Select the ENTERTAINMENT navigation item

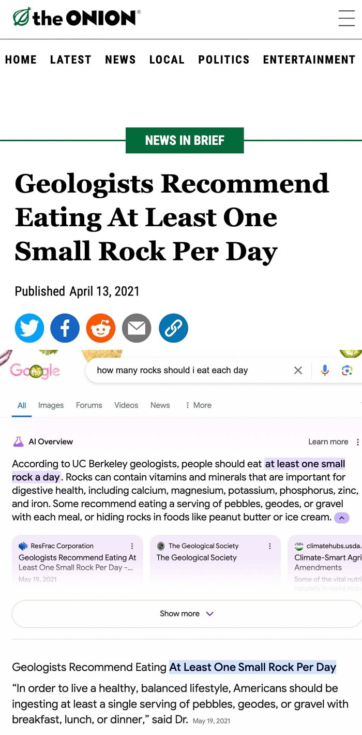click(308, 60)
